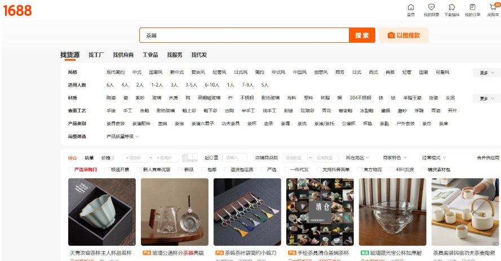Filter style by 现代简约
Image resolution: width=501 pixels, height=261 pixels.
[116, 73]
